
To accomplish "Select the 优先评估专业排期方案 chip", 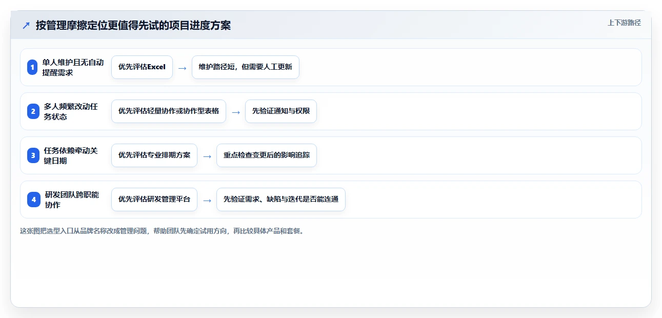I will coord(154,155).
